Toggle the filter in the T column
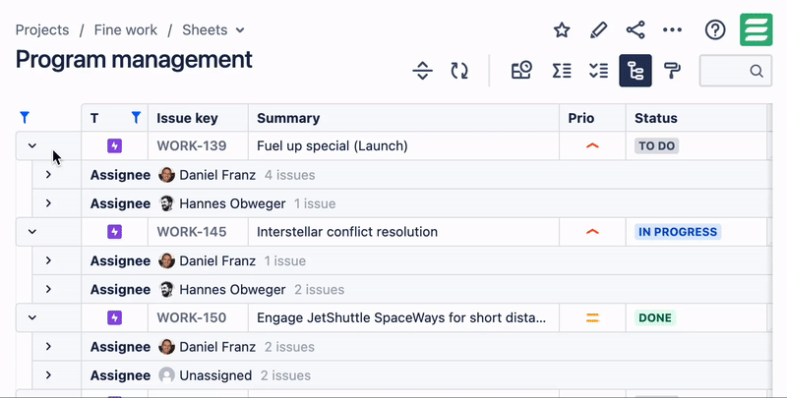The image size is (787, 398). pos(136,118)
